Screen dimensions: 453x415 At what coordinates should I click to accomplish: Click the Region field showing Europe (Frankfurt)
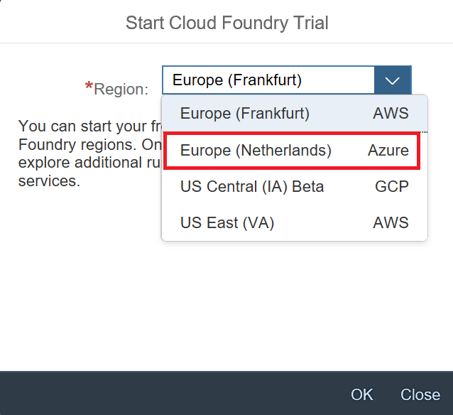coord(268,80)
